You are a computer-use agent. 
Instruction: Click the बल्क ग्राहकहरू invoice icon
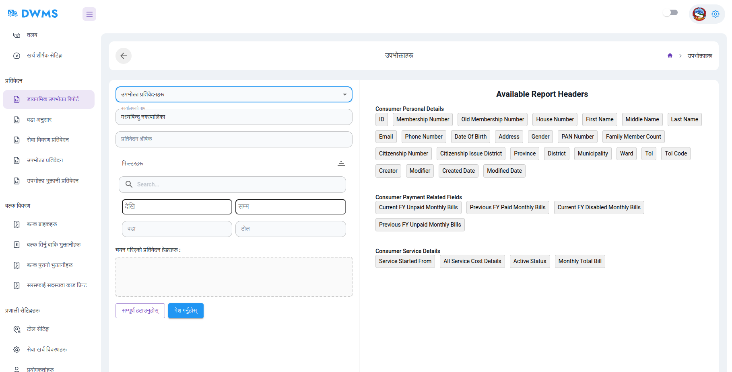16,224
